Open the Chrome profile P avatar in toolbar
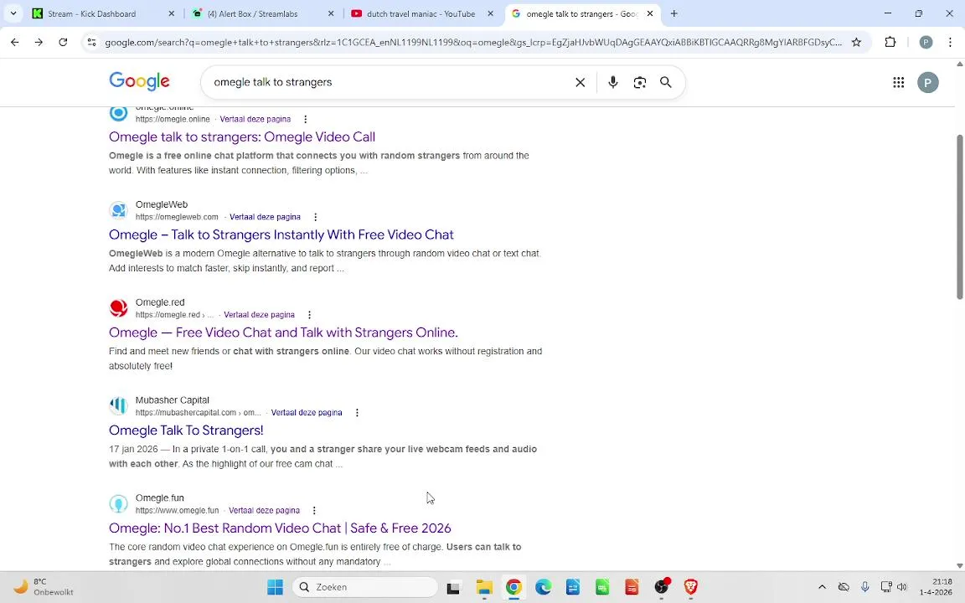The height and width of the screenshot is (603, 965). (x=926, y=43)
